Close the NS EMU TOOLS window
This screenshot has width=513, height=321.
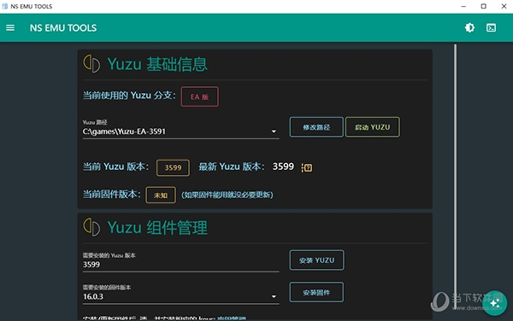click(504, 6)
